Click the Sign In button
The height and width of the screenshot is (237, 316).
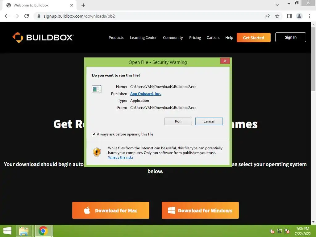click(x=291, y=37)
